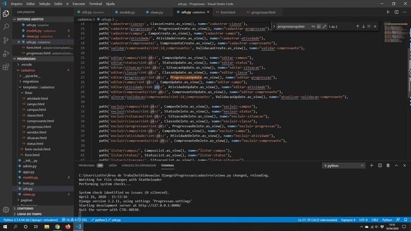This screenshot has width=411, height=231.
Task: Open the Seleção menu
Action: [44, 4]
